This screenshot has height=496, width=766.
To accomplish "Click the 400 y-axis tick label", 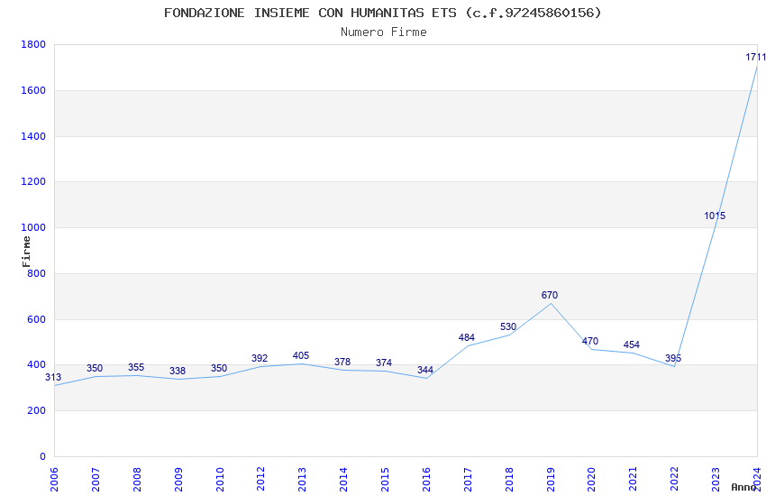I will [x=36, y=365].
